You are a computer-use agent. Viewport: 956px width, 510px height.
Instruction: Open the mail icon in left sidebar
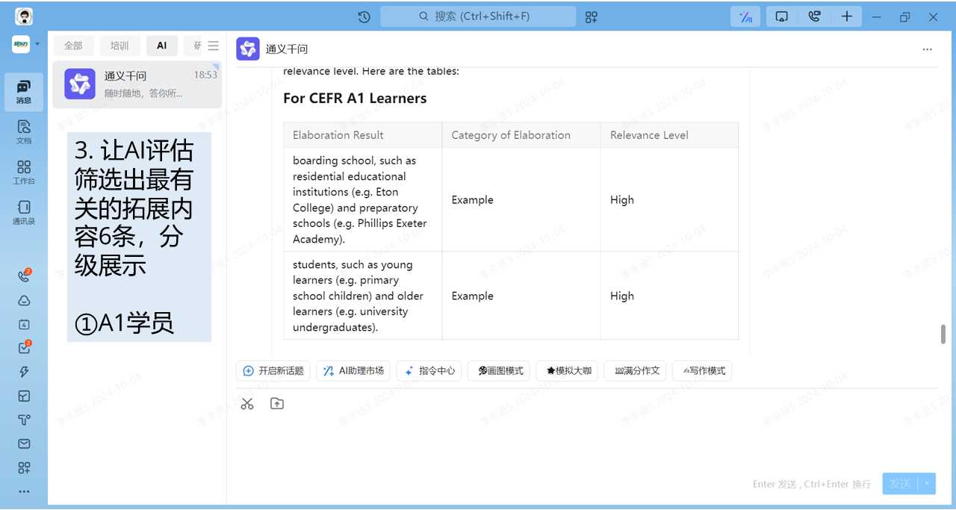coord(24,444)
